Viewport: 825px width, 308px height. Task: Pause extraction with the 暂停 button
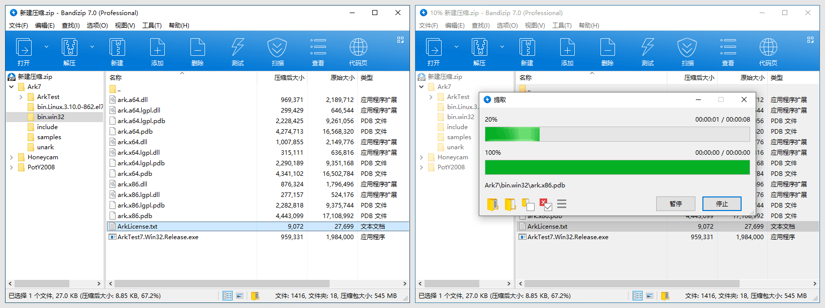676,203
